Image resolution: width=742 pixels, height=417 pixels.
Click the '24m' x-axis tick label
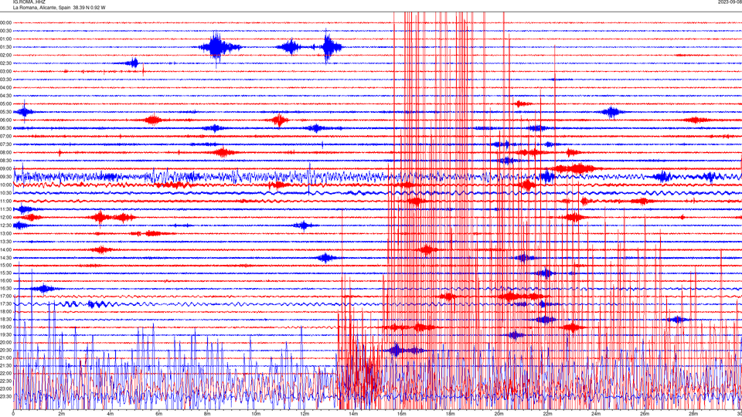(596, 414)
